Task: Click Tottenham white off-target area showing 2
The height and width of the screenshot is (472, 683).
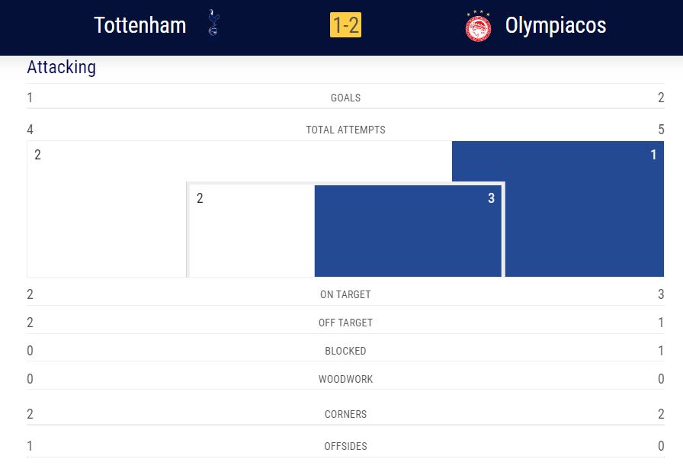Action: point(107,209)
